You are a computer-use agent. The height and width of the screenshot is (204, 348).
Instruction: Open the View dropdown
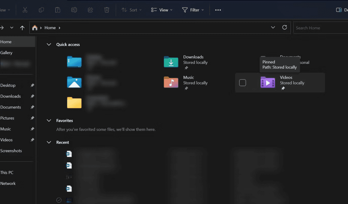click(162, 10)
